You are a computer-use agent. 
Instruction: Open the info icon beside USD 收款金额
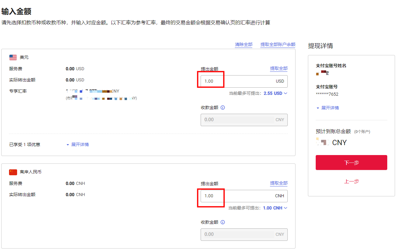click(223, 108)
